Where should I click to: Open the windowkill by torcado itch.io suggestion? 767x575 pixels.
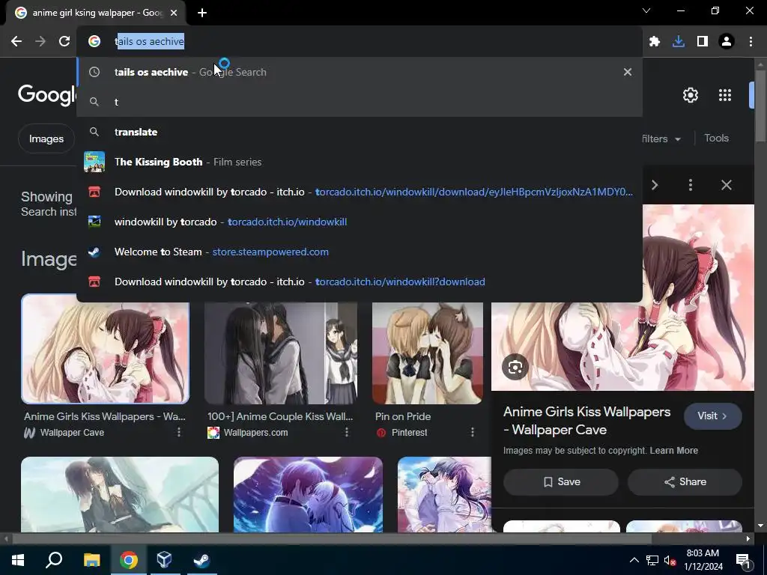point(360,222)
